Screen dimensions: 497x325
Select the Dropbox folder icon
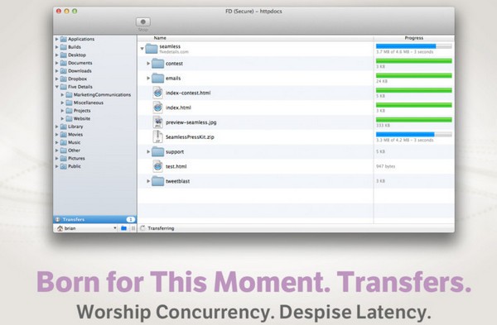pyautogui.click(x=64, y=79)
